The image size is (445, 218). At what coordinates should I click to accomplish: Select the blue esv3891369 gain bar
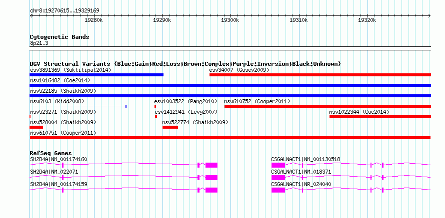pos(96,75)
